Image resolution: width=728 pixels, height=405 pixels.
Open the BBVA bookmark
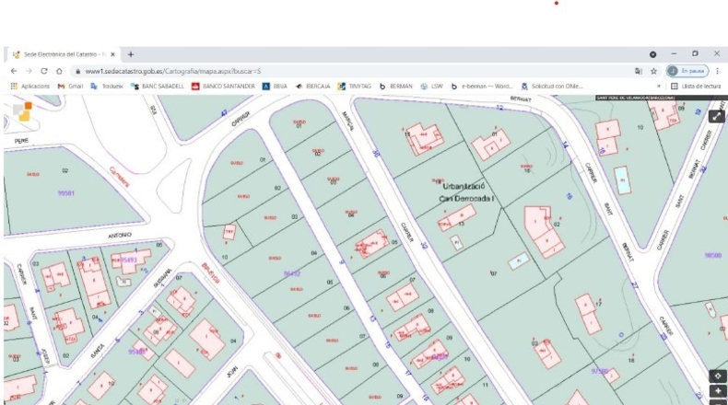click(275, 87)
